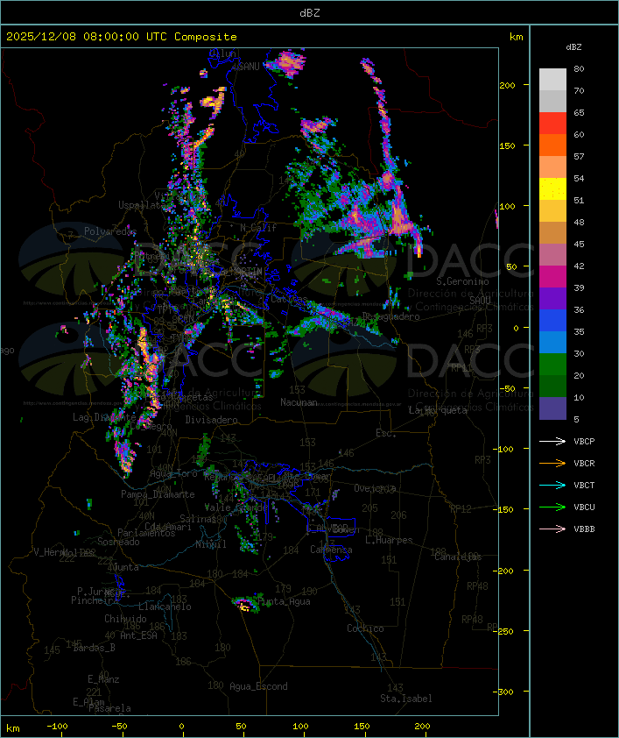Click the VBCP legend label
Screen dimensions: 619x738
click(x=584, y=441)
